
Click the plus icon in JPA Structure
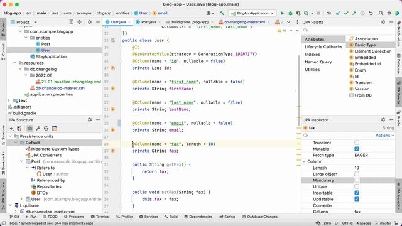point(11,128)
